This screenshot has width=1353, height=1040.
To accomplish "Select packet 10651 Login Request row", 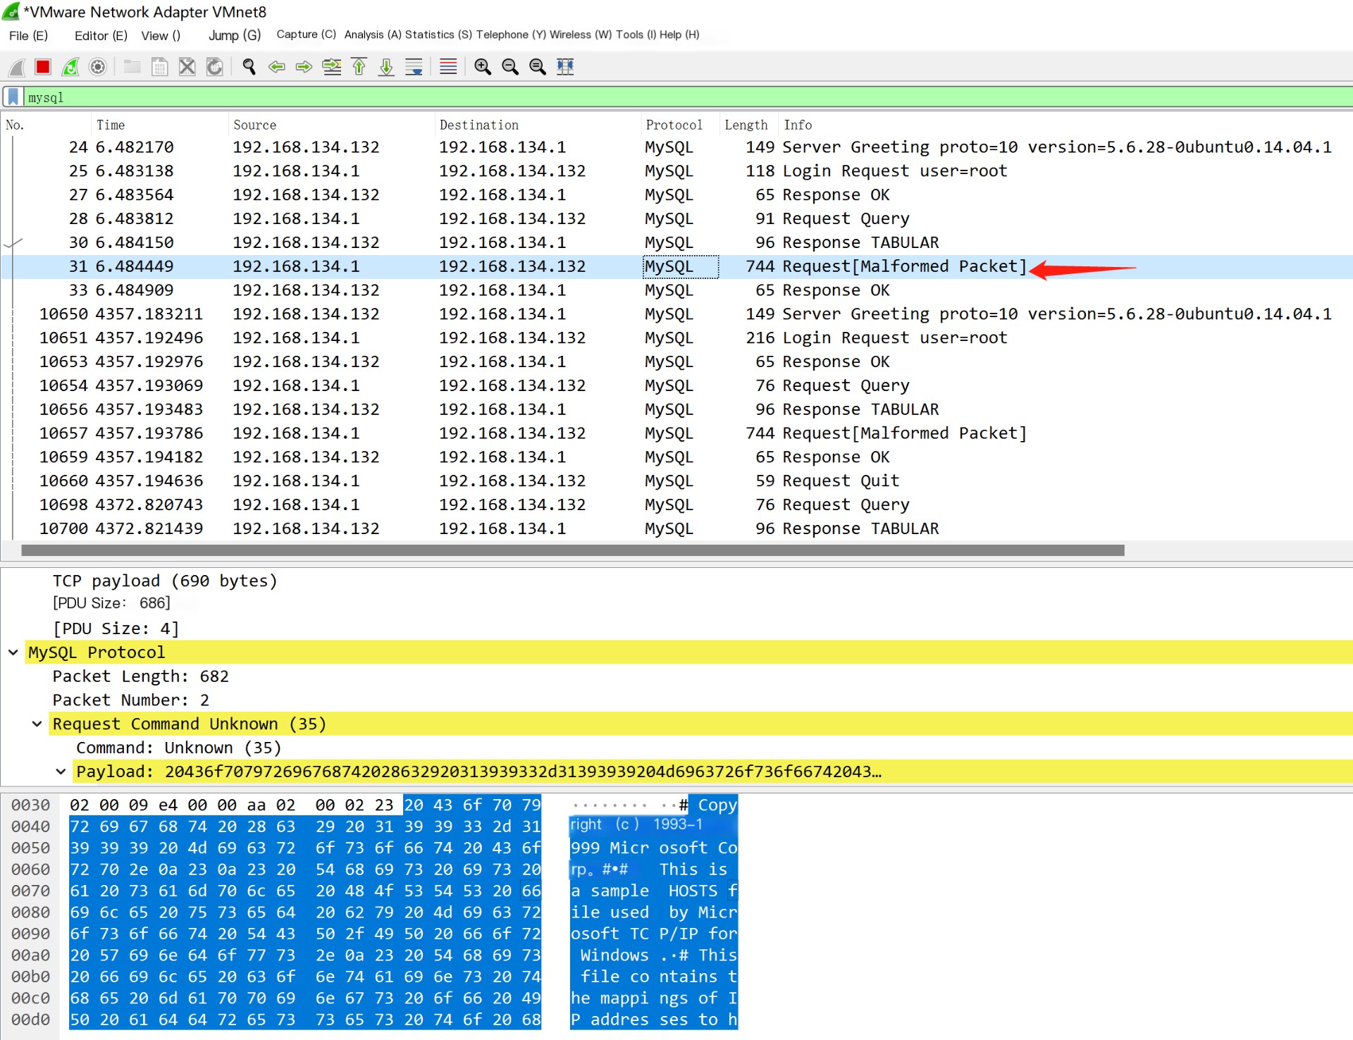I will pos(676,338).
